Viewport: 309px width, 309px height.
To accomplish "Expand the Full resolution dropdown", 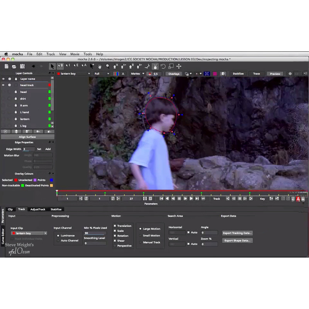I will pos(102,73).
